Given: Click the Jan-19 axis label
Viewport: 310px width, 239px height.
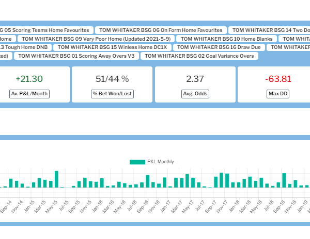Looking at the screenshot, I should click(302, 206).
